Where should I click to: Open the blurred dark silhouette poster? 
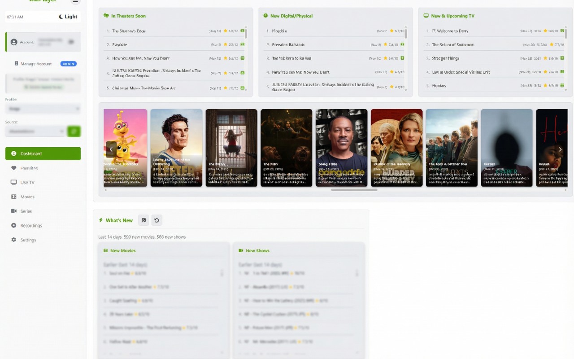(x=507, y=148)
